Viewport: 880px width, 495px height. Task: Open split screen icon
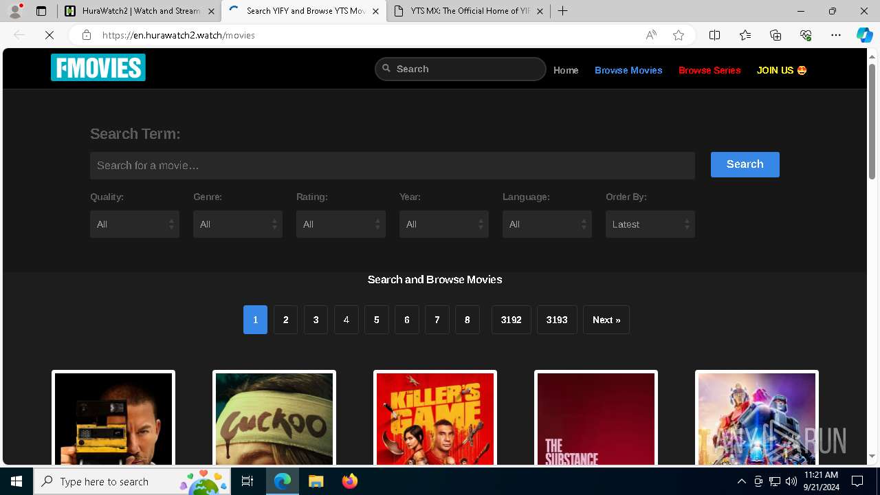pyautogui.click(x=714, y=35)
